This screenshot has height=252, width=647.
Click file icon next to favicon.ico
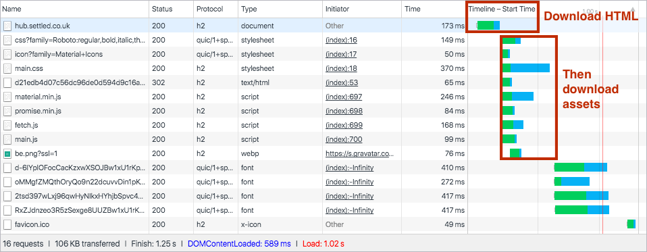point(7,225)
